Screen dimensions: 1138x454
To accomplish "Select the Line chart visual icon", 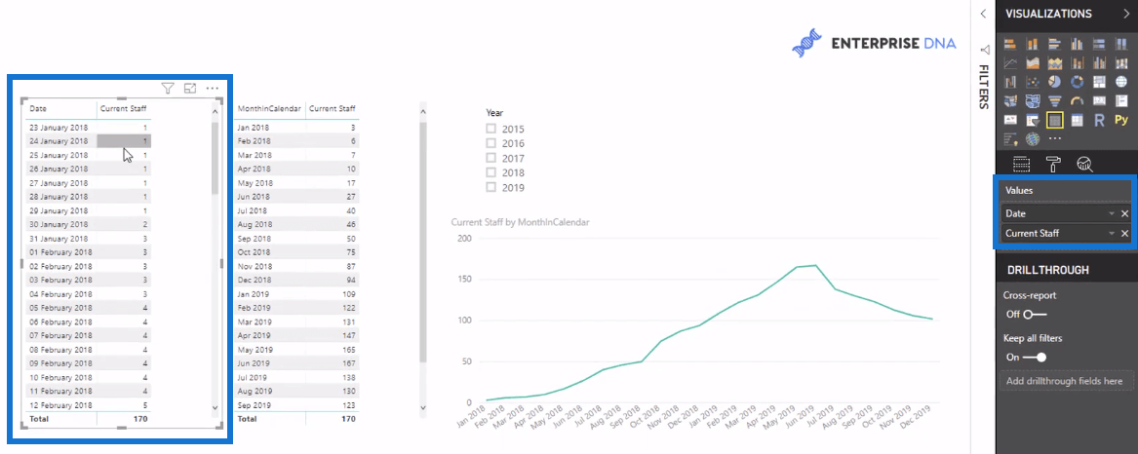I will pos(1009,63).
